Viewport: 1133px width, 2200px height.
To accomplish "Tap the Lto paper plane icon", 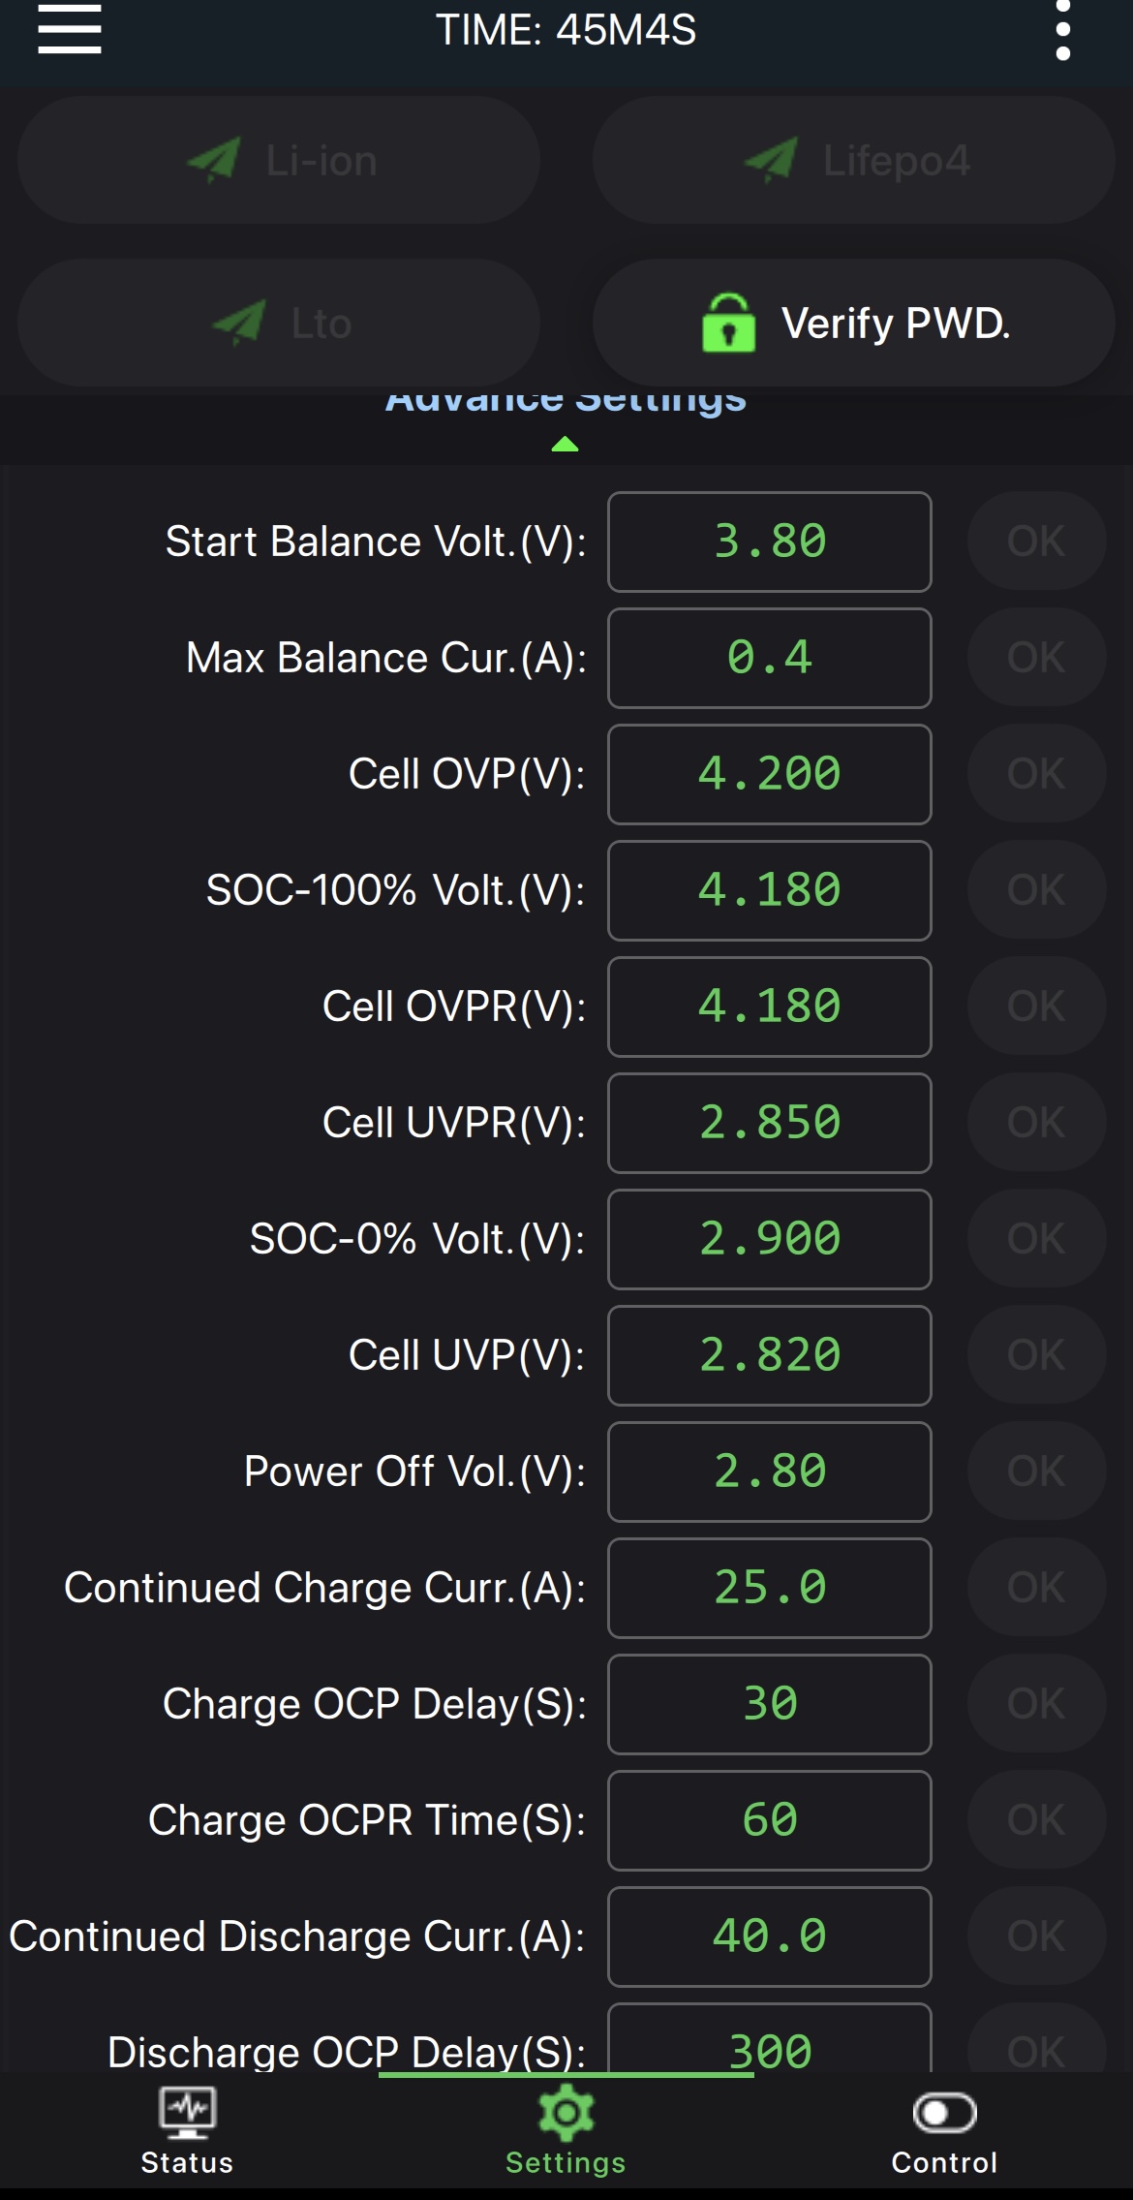I will [x=238, y=323].
